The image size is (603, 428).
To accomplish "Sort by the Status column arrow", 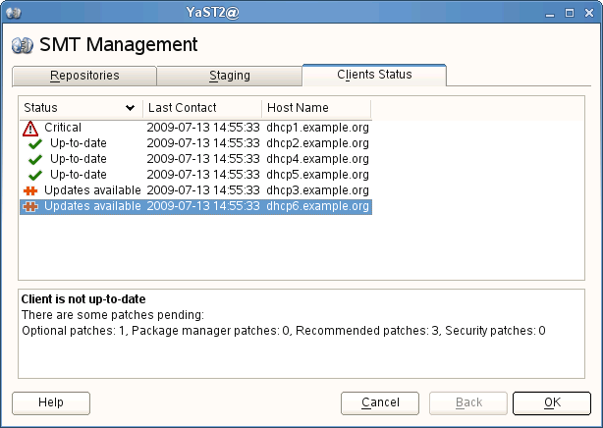I will point(131,107).
